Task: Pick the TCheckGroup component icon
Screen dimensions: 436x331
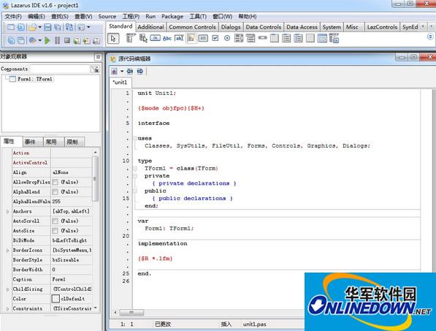Action: tap(298, 38)
